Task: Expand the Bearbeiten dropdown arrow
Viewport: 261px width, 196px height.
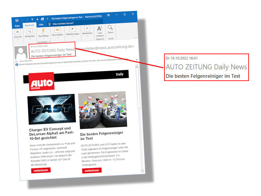Action: click(87, 36)
